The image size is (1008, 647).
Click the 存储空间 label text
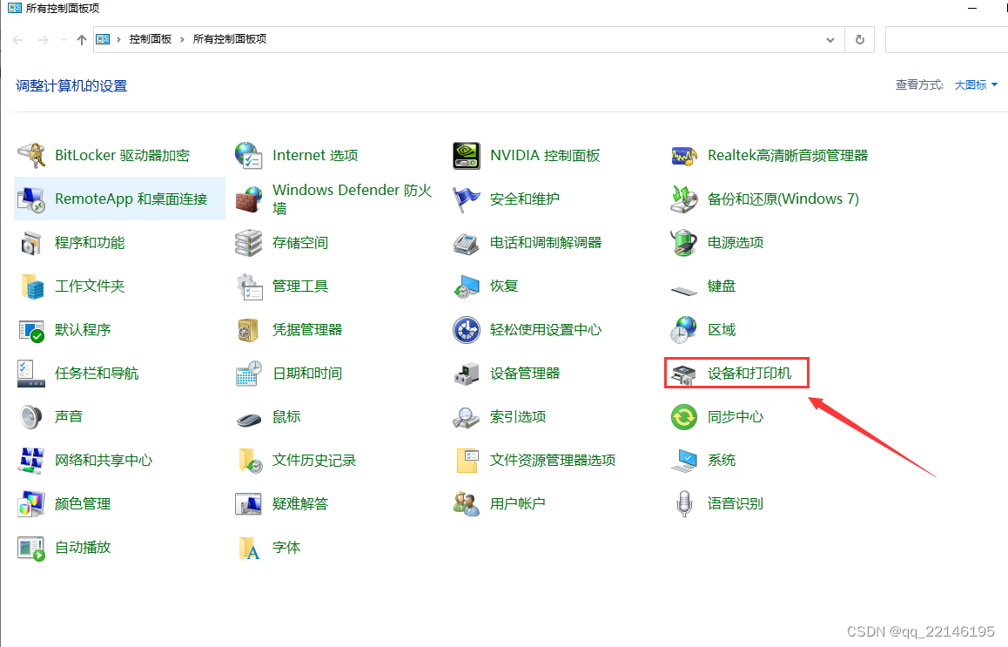point(300,243)
